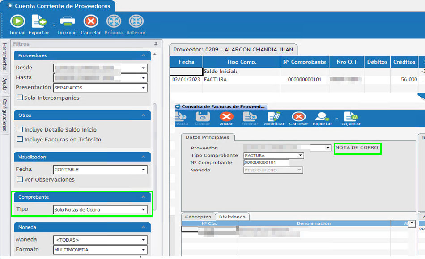Select the 56.000 credit amount cell
Viewport: 425px width, 259px height.
coord(404,80)
